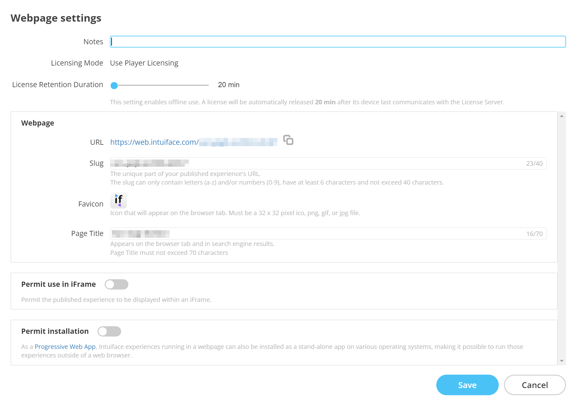Click the Cancel button

[x=534, y=385]
